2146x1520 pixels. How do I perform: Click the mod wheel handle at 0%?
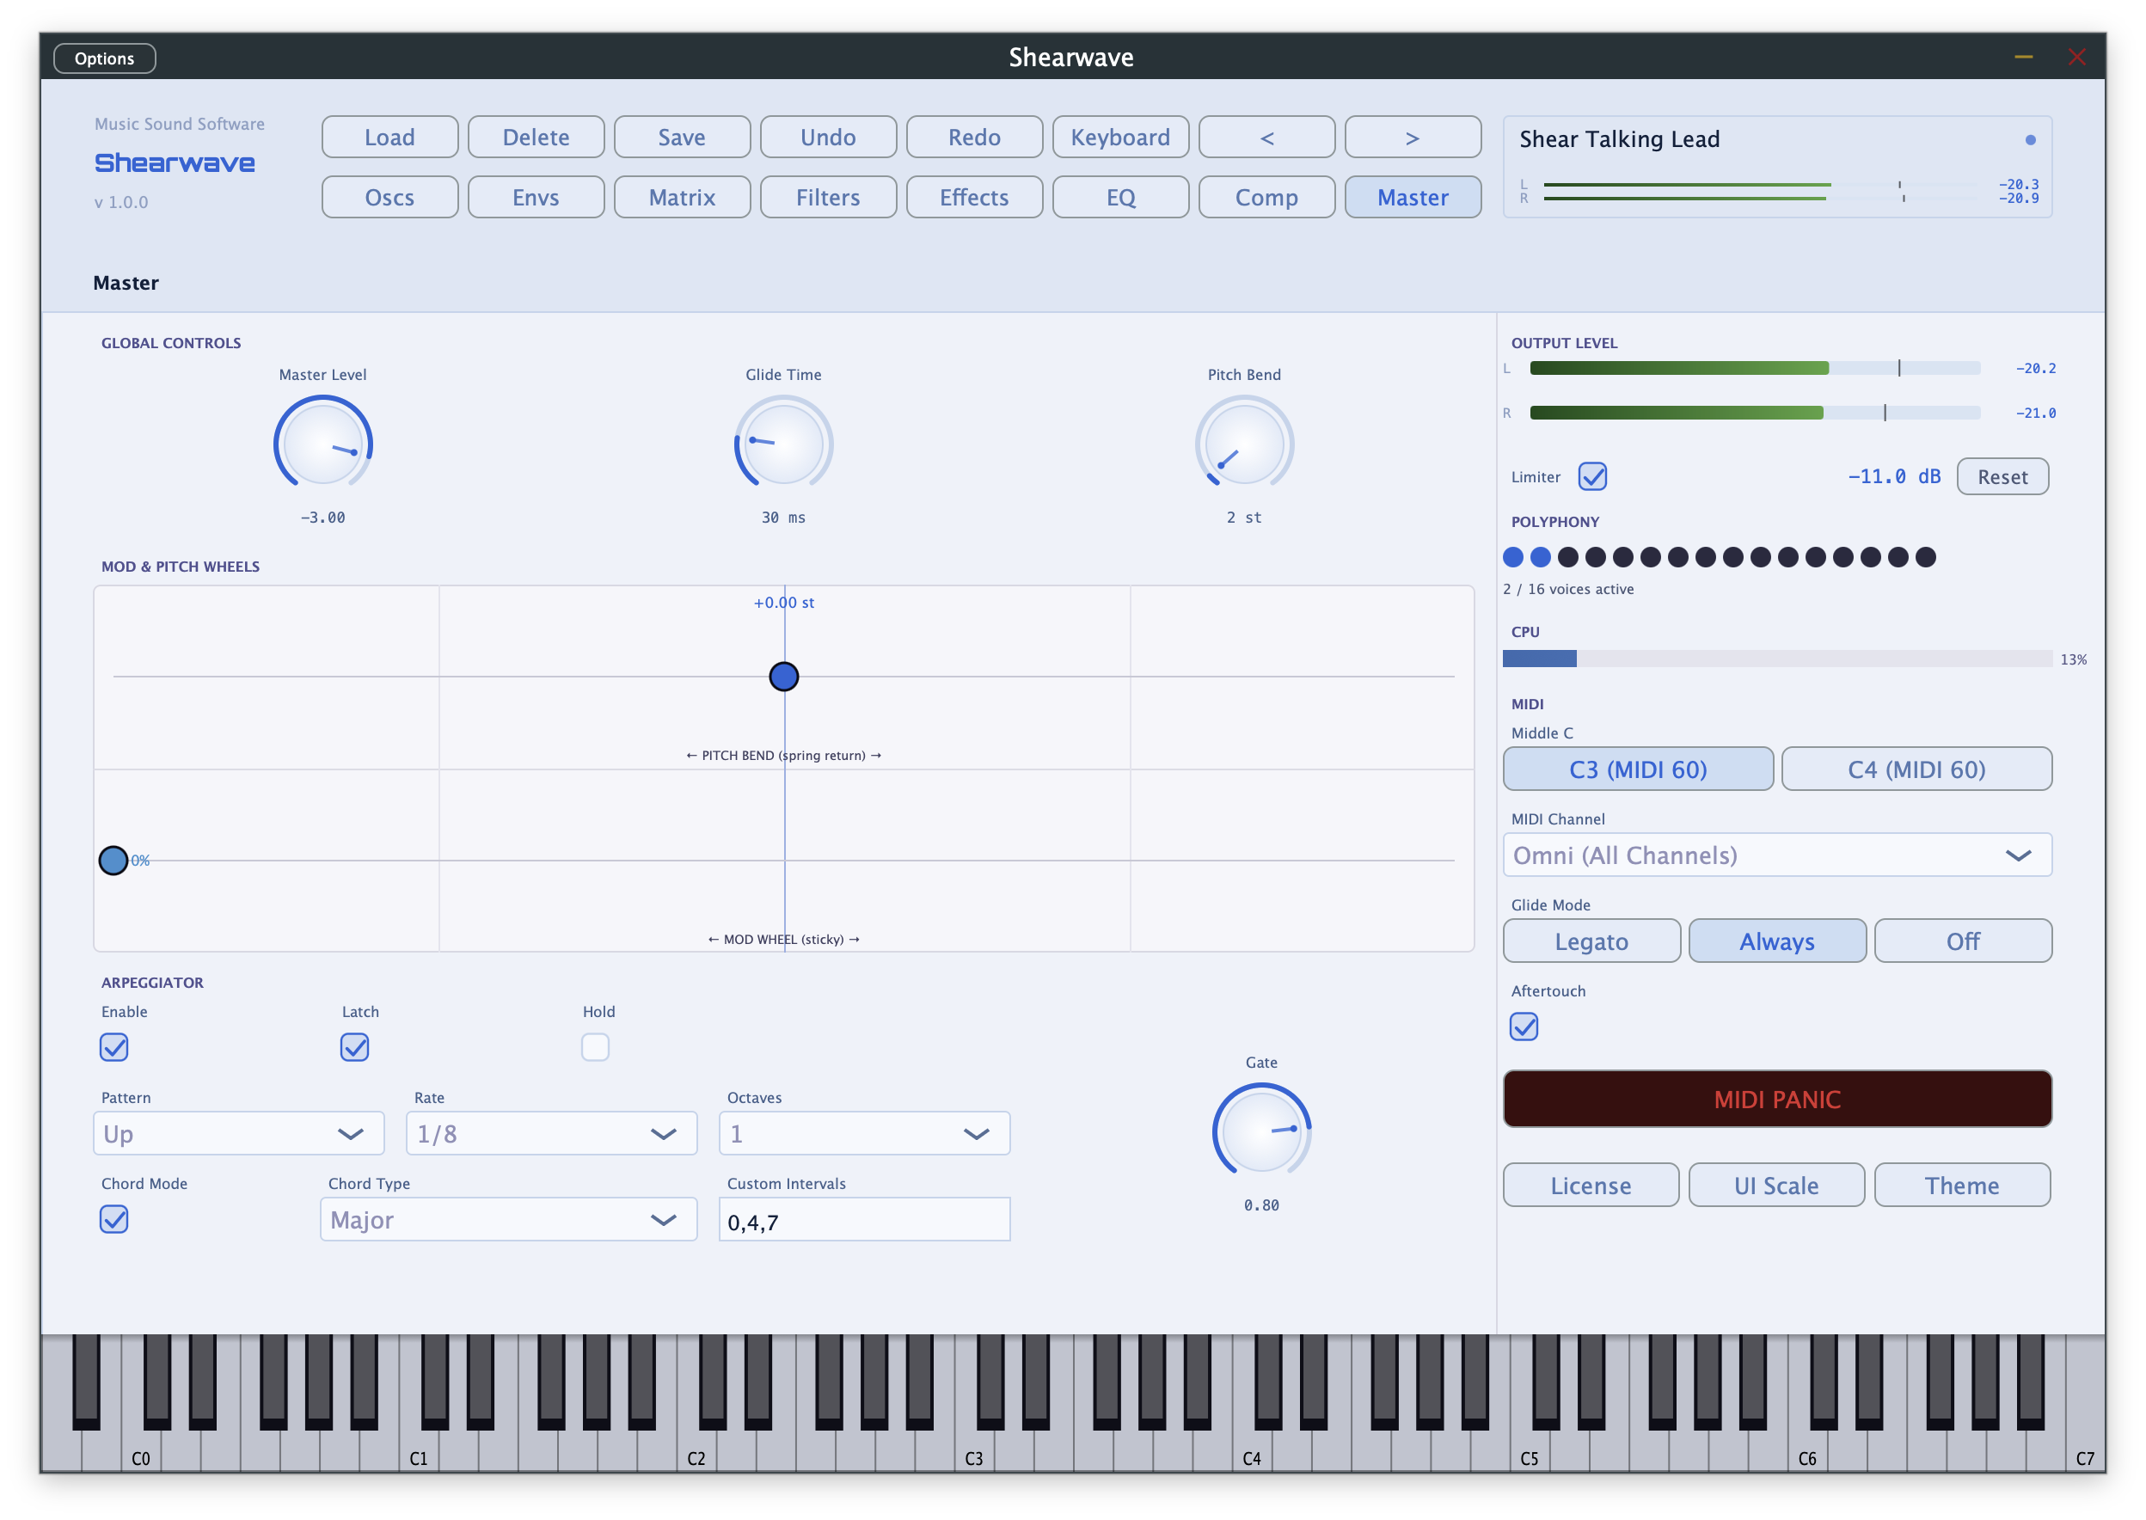click(x=113, y=860)
